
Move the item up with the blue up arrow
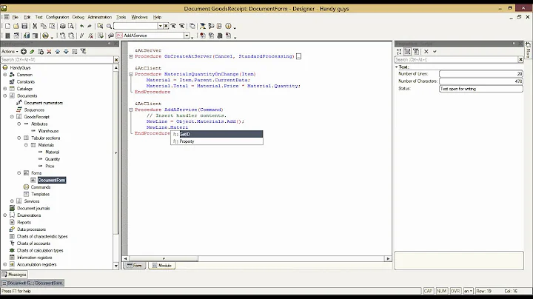pos(58,51)
